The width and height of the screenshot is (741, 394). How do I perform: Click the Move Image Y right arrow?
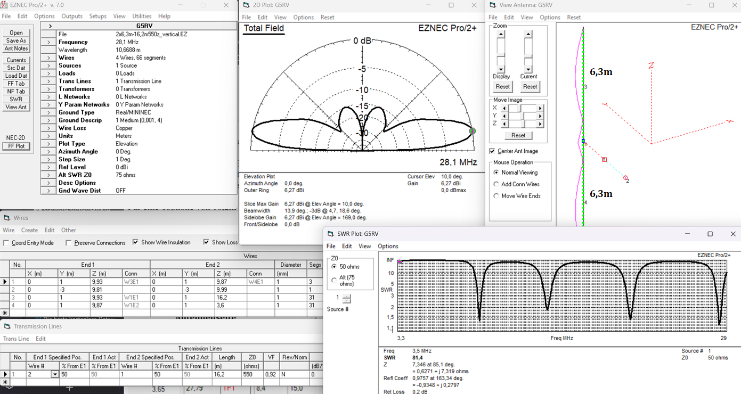coord(540,116)
